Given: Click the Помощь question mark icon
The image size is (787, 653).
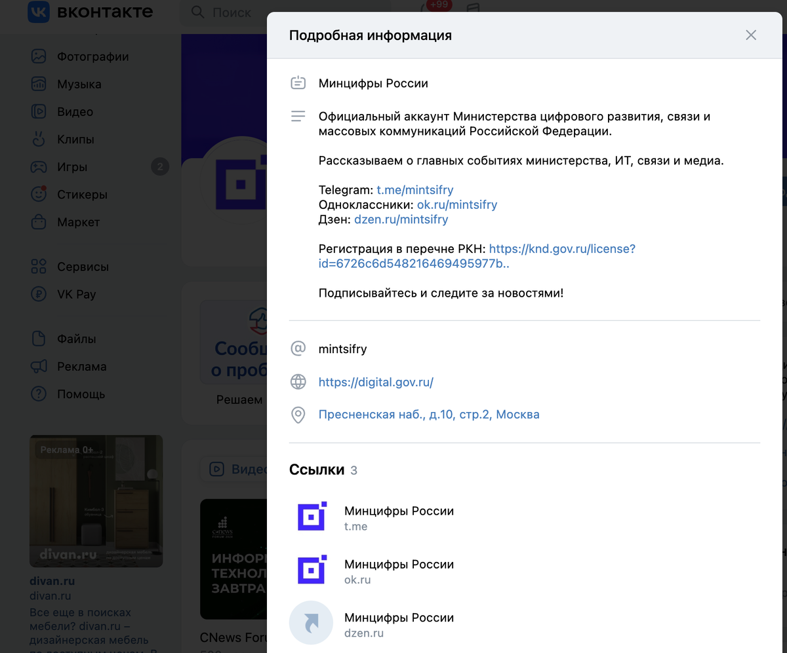Looking at the screenshot, I should coord(39,394).
